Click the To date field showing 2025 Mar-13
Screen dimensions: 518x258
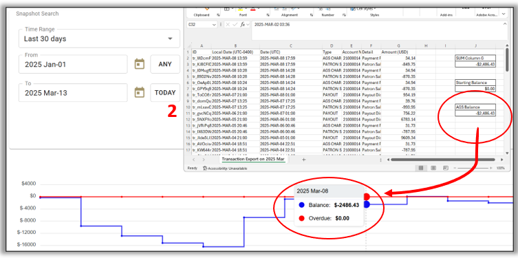tap(73, 92)
